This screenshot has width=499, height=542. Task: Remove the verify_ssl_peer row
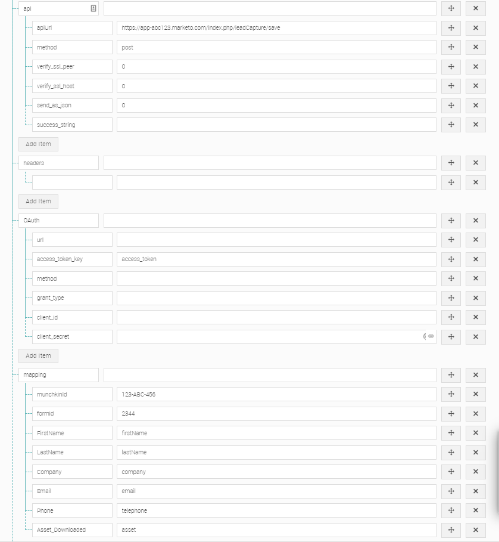click(x=475, y=67)
